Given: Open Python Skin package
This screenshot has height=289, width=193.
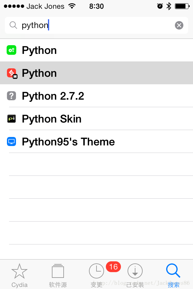Looking at the screenshot, I should coord(96,119).
